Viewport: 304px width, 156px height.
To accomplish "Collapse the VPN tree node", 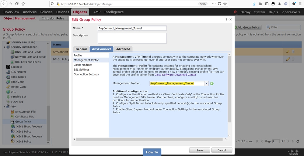I will click(x=5, y=107).
